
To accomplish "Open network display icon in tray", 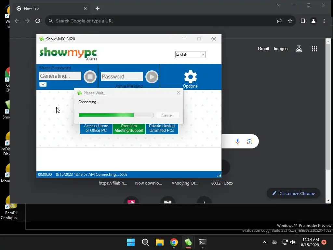I will [285, 242].
